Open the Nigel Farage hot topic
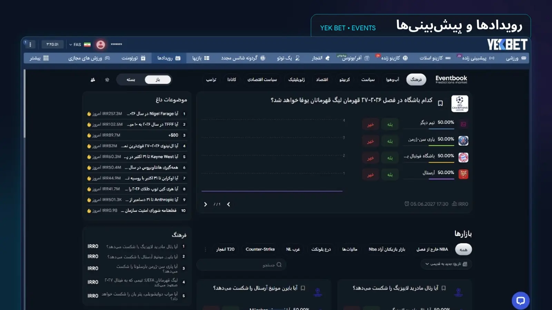The width and height of the screenshot is (552, 310). [137, 114]
